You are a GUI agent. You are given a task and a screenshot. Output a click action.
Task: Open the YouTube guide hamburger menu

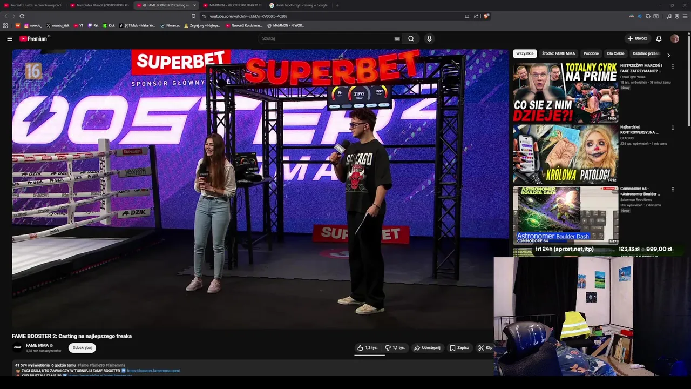click(9, 38)
